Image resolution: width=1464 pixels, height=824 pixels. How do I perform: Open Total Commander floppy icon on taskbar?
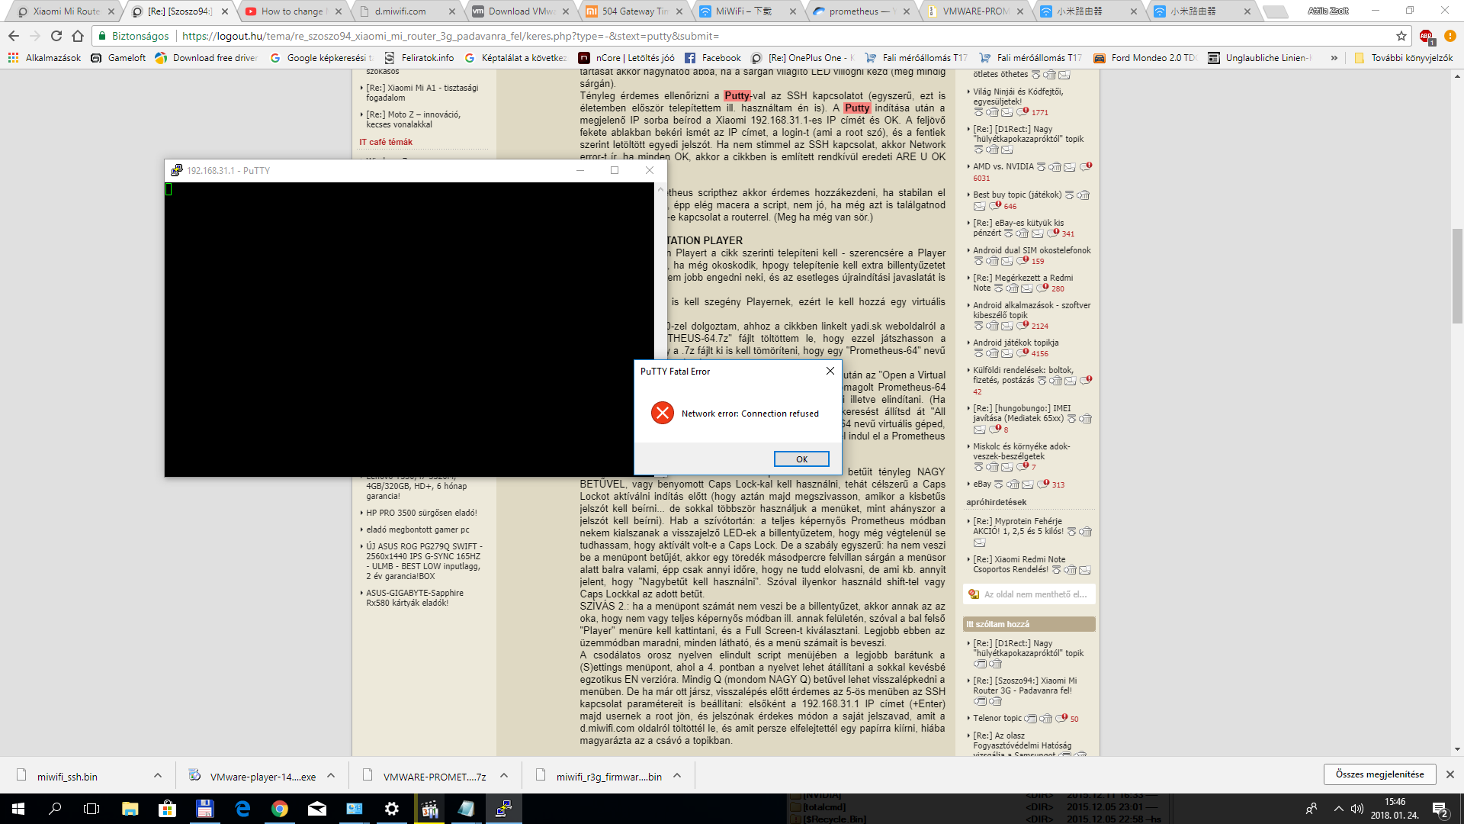[x=204, y=809]
